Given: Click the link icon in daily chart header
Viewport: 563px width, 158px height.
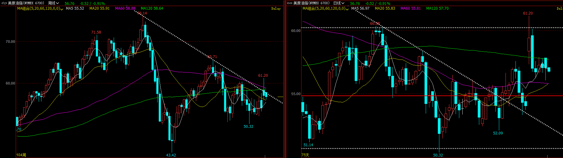Looking at the screenshot, I should (x=290, y=3).
